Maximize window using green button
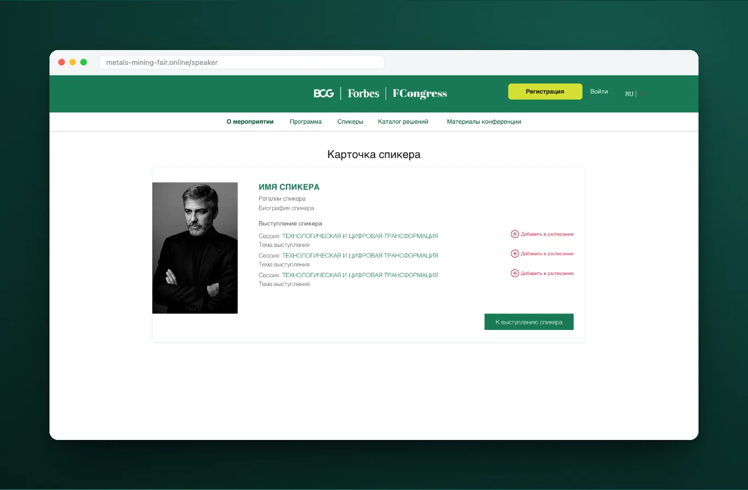The height and width of the screenshot is (490, 748). 84,62
